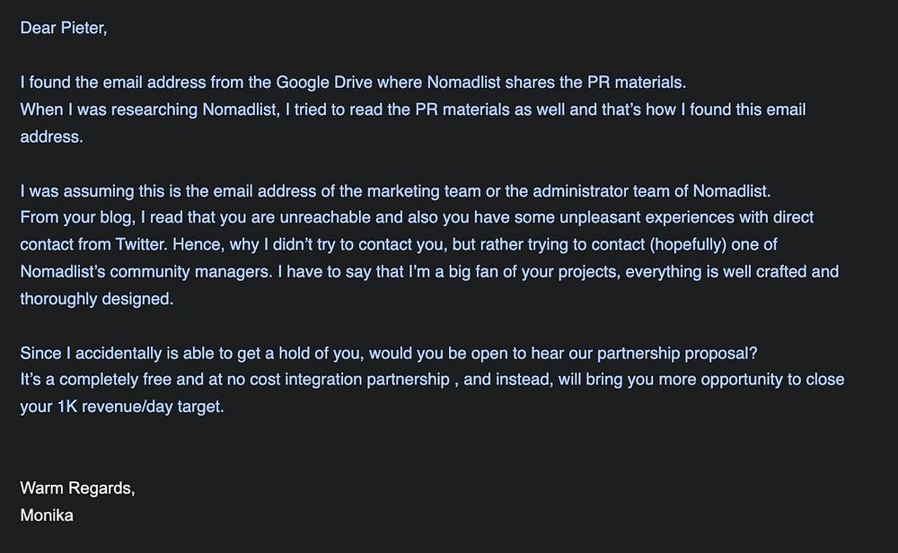This screenshot has width=898, height=553.
Task: Click the 'Warm Regards,' sign-off
Action: pos(77,488)
